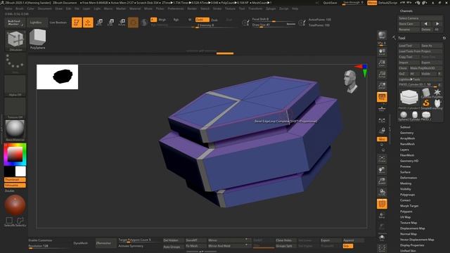The width and height of the screenshot is (450, 253).
Task: Click the color picker square
Action: coord(15,155)
